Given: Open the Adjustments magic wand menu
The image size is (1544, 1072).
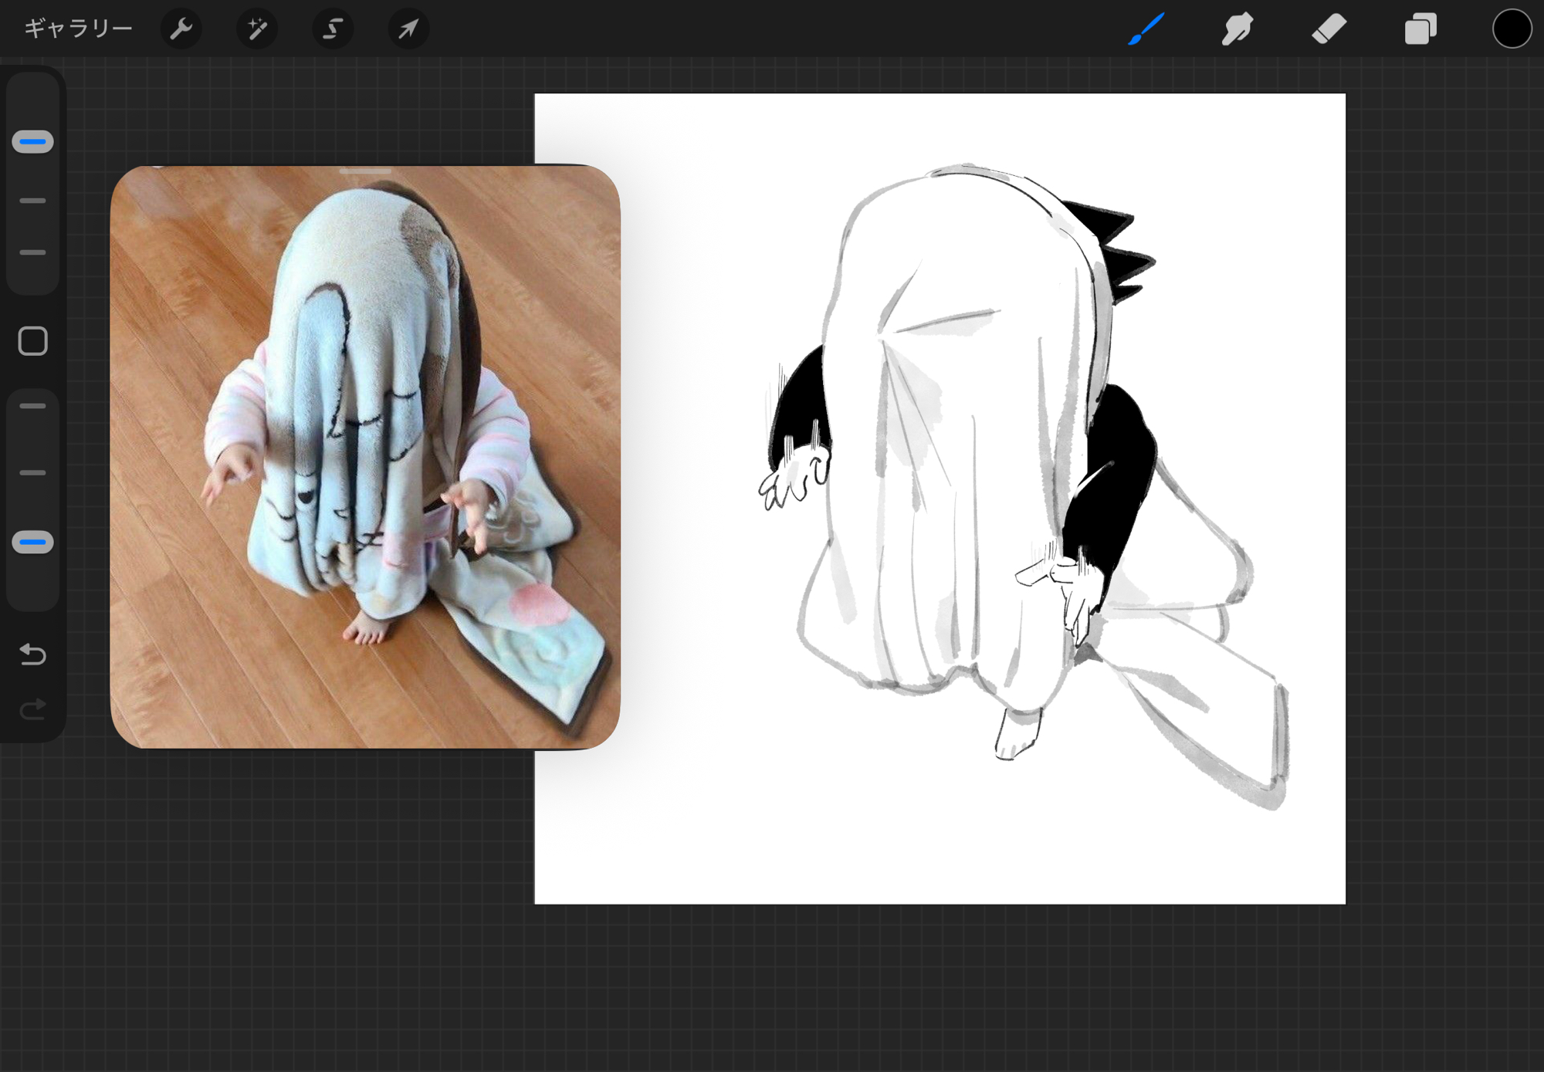Looking at the screenshot, I should [x=256, y=29].
